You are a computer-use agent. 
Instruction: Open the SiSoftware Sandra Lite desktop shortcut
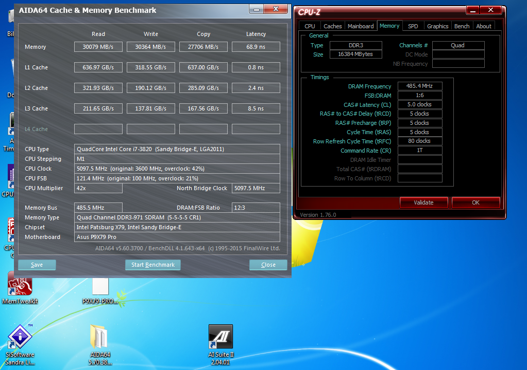click(20, 345)
